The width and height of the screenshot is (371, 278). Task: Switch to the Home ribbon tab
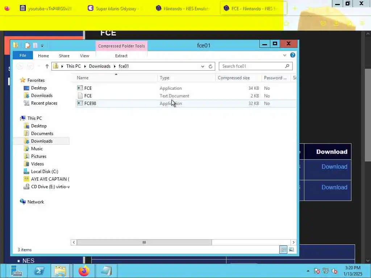43,56
